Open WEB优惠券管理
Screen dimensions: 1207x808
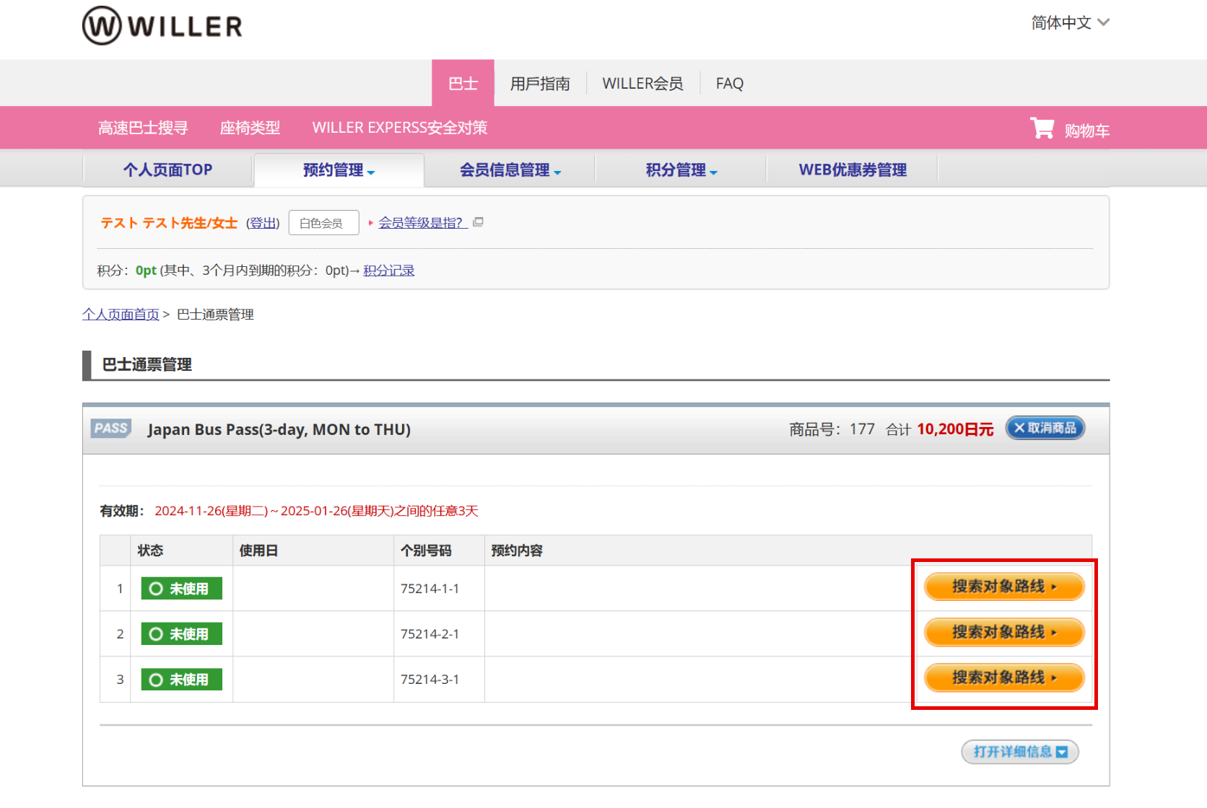pos(853,170)
